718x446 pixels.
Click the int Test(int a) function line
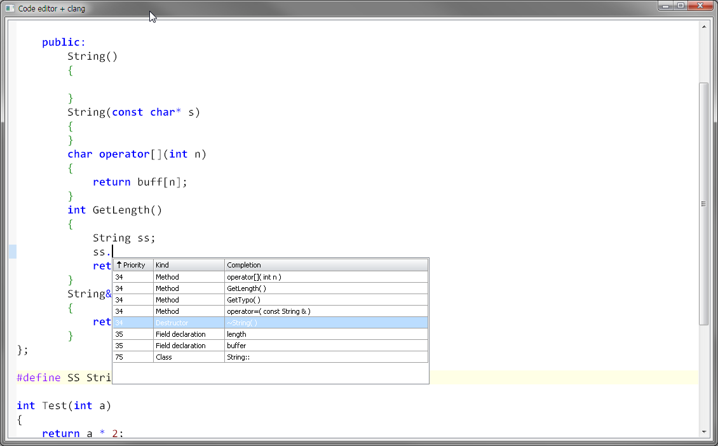(x=64, y=405)
